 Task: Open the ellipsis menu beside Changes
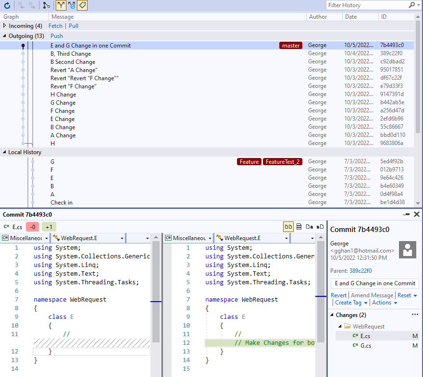415,315
